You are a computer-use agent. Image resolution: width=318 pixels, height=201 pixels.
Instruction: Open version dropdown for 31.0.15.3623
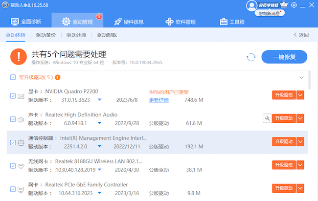pyautogui.click(x=100, y=100)
